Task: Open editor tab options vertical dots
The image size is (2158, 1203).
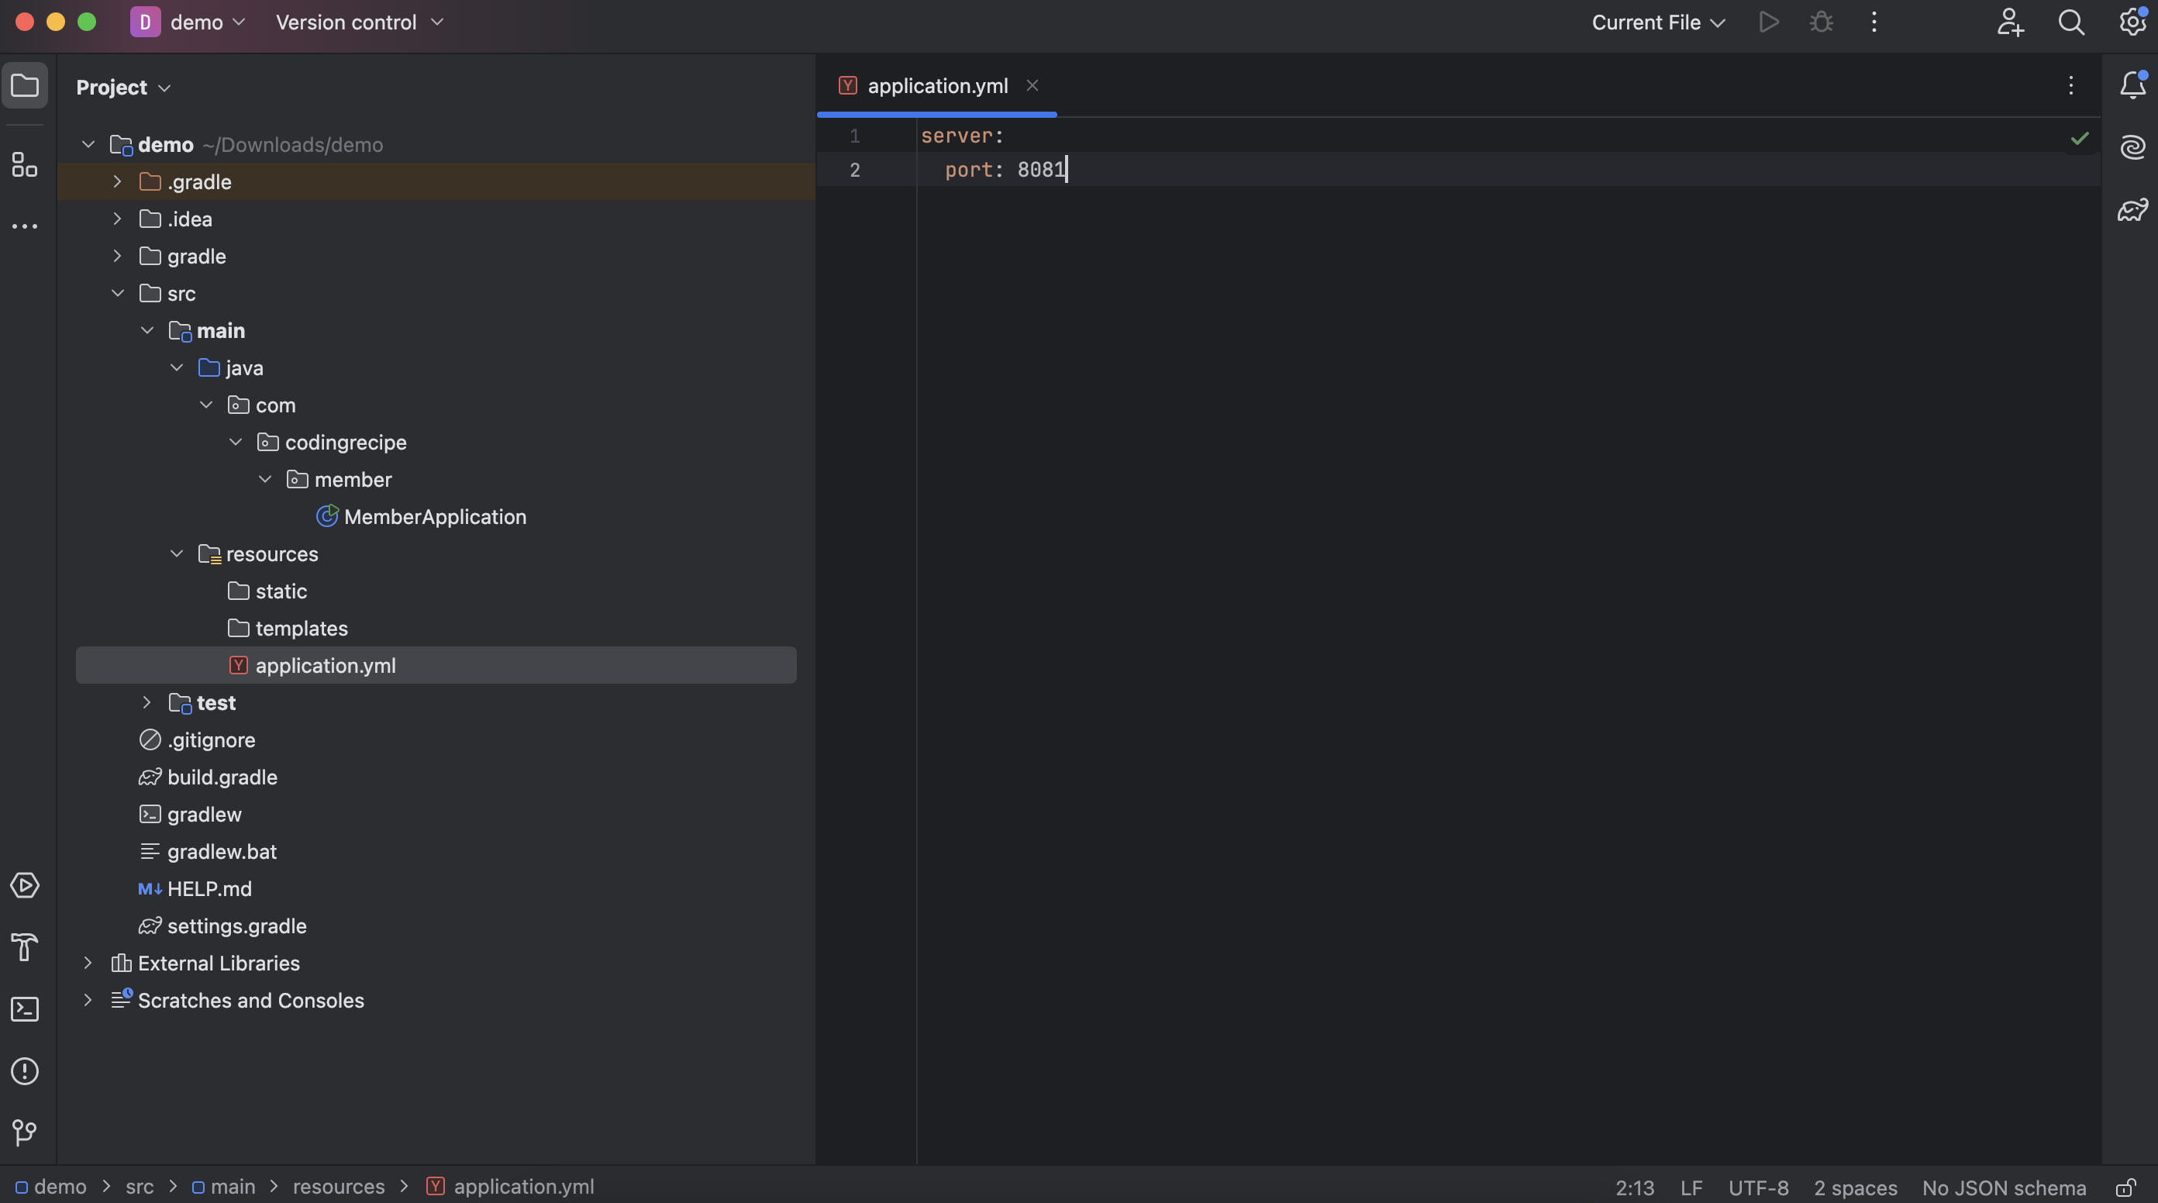Action: 2070,85
